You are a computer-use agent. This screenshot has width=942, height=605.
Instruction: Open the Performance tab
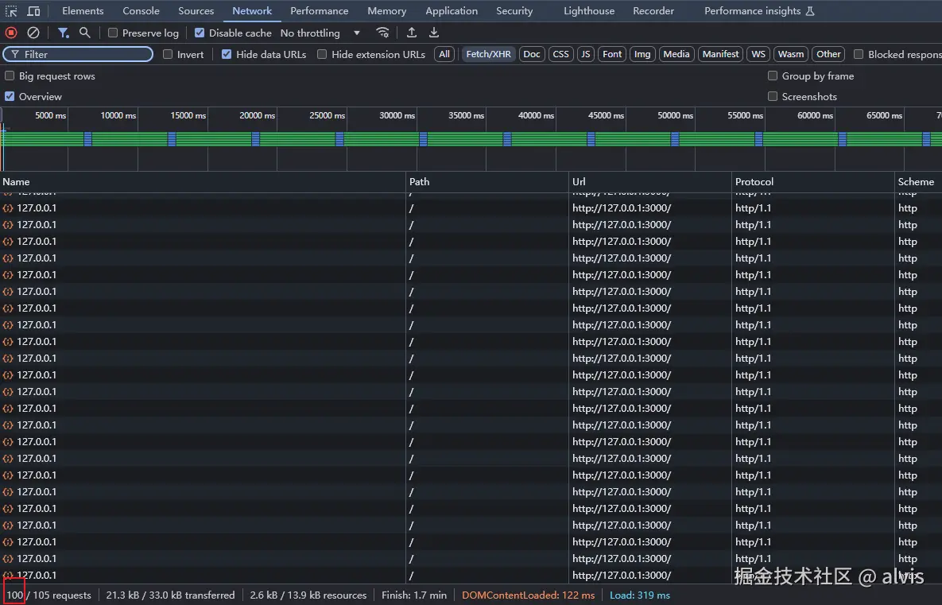tap(319, 11)
